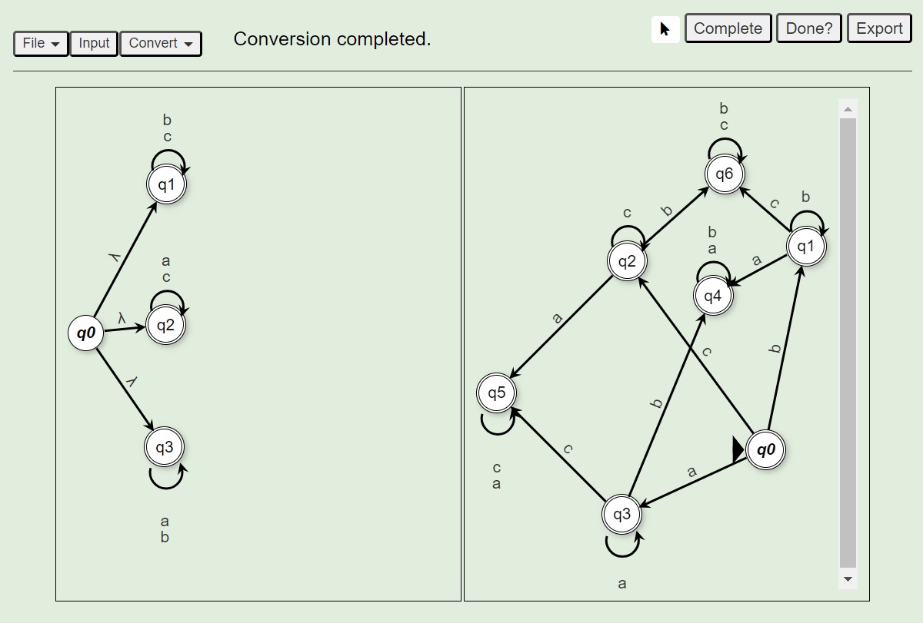Open the Convert dropdown menu
Screen dimensions: 923x623
(161, 43)
